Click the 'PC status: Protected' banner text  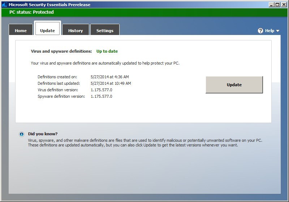point(31,12)
